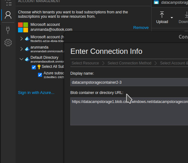Open the Account Management sidebar icon

click(x=8, y=15)
